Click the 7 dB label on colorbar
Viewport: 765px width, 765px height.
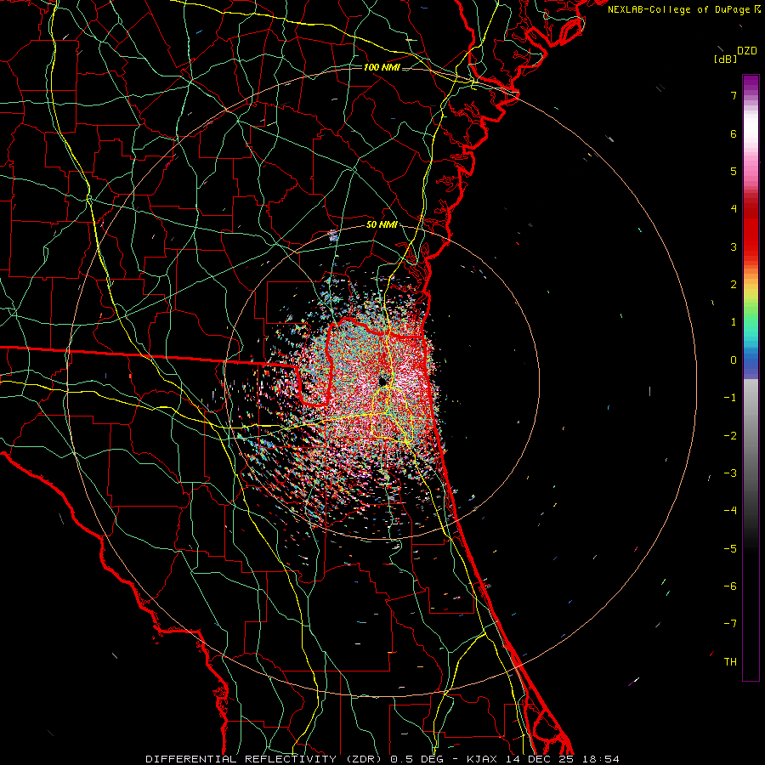tap(734, 95)
